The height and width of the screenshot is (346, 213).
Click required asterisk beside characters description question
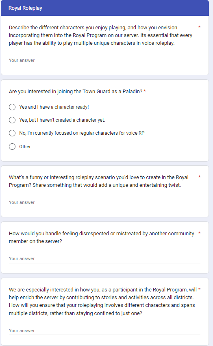click(x=199, y=27)
